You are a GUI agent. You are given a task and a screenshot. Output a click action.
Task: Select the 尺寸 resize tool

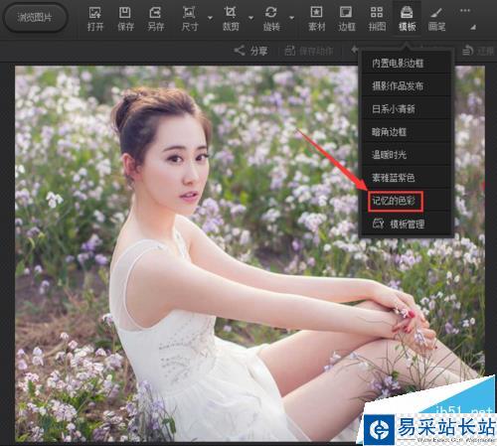[x=190, y=19]
